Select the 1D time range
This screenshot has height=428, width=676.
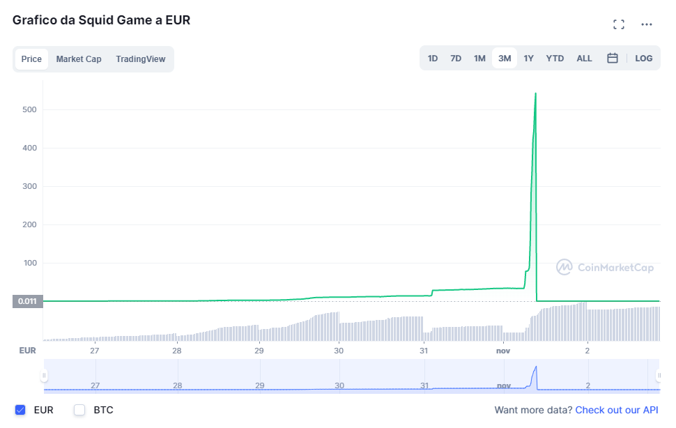432,58
